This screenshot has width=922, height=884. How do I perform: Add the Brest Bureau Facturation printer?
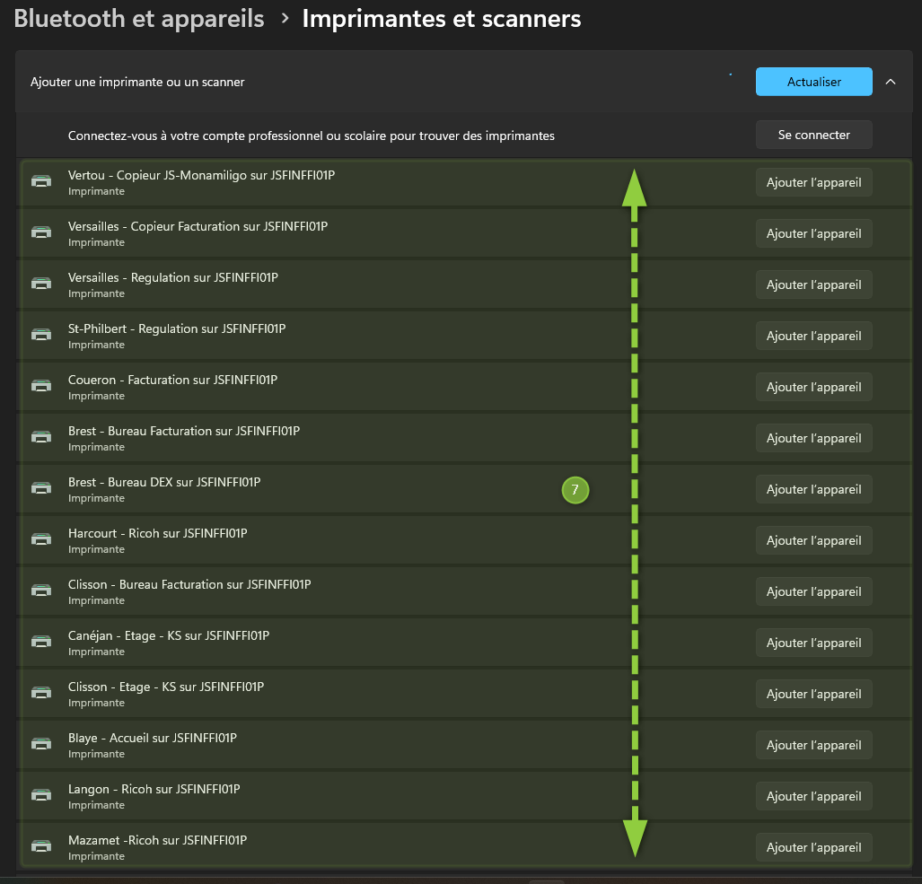[813, 438]
